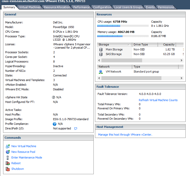
Task: Click the Memory usage progress bar
Action: coord(123,36)
